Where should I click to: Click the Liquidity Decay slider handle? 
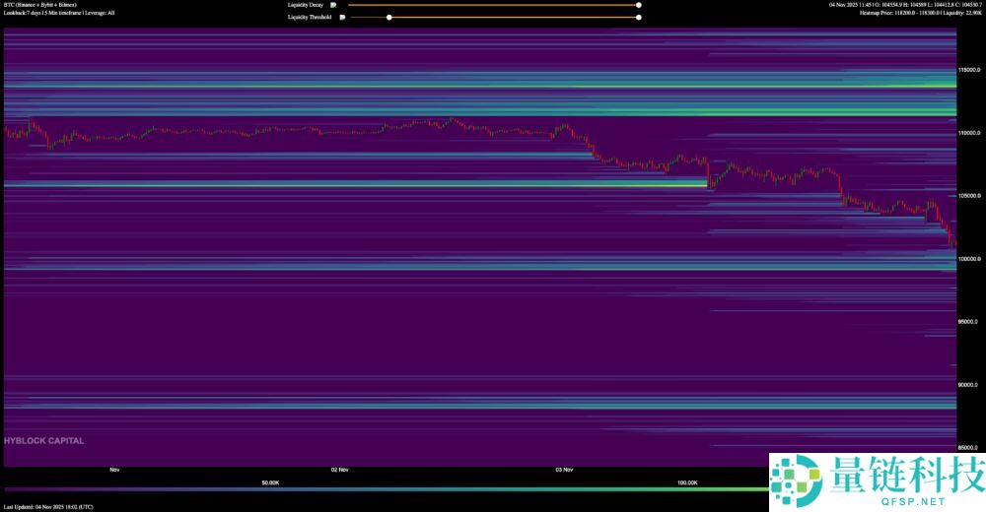pyautogui.click(x=639, y=5)
